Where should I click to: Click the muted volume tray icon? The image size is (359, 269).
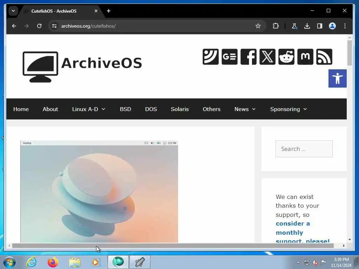(x=315, y=263)
